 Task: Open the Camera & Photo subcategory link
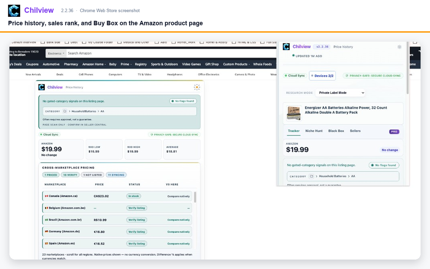(x=245, y=74)
